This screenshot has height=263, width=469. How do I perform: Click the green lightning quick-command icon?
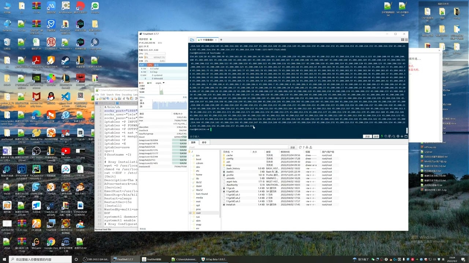click(x=383, y=136)
